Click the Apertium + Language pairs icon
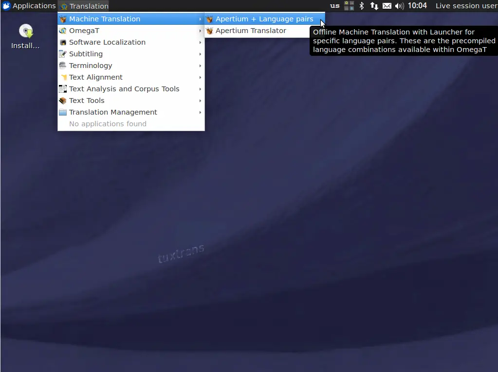 tap(209, 19)
